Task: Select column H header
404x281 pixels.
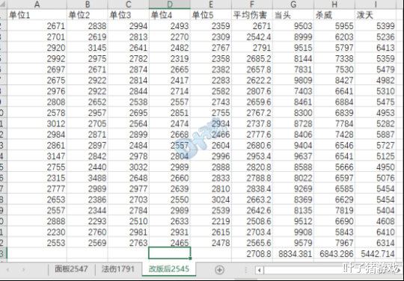Action: (x=334, y=4)
